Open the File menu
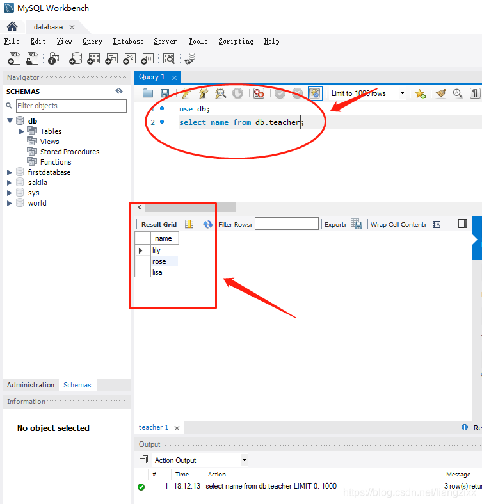This screenshot has width=482, height=504. [12, 41]
